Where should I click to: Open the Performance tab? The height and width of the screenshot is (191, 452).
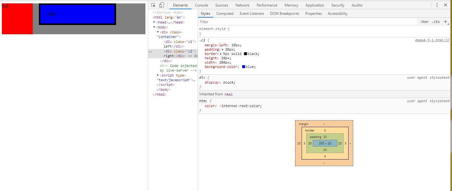pos(267,5)
